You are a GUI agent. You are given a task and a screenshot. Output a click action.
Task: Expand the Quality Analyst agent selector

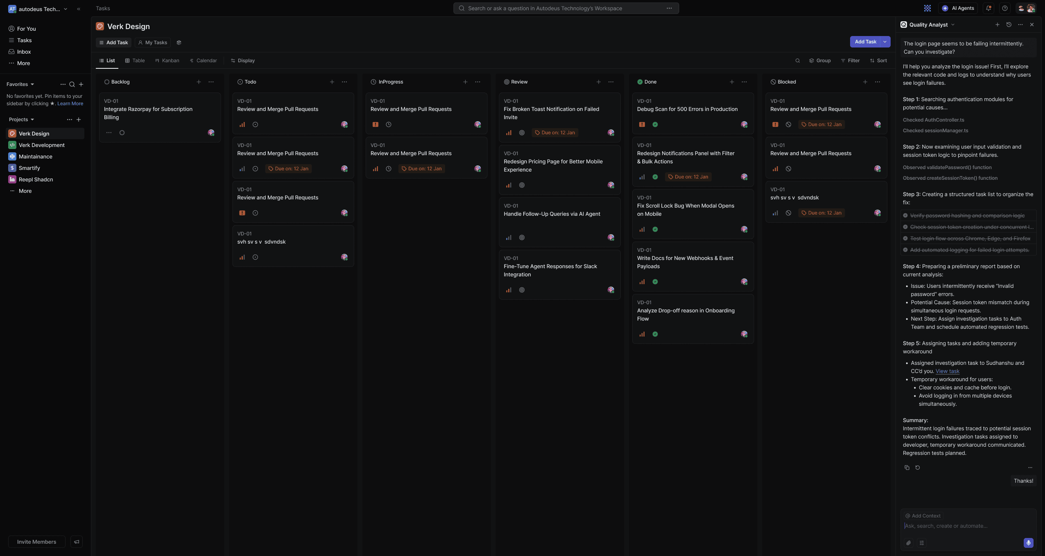(x=953, y=25)
